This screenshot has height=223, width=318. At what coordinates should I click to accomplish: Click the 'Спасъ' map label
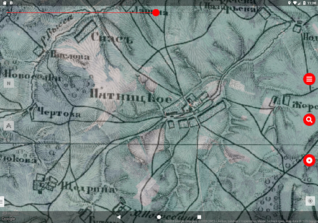tap(111, 38)
